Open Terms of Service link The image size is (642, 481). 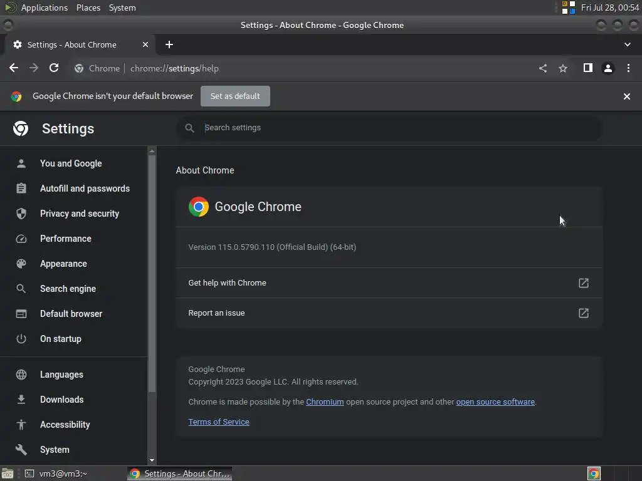219,422
